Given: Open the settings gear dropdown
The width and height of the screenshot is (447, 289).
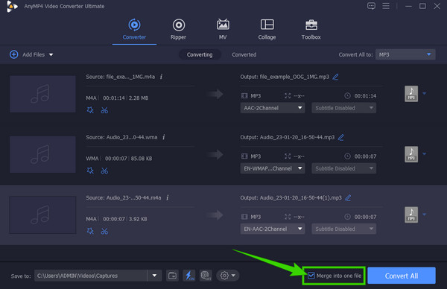Looking at the screenshot, I should [x=227, y=276].
